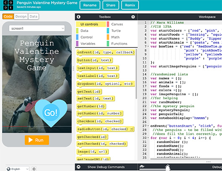This screenshot has width=222, height=171.
Task: Switch to the Data tab
Action: point(33,16)
